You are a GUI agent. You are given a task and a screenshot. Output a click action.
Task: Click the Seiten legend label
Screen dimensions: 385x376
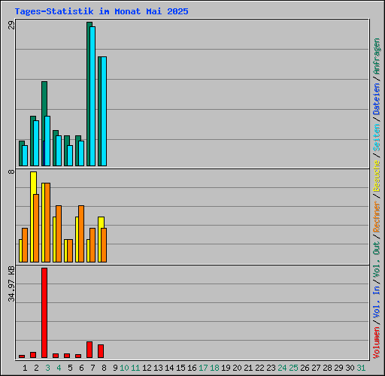376,138
